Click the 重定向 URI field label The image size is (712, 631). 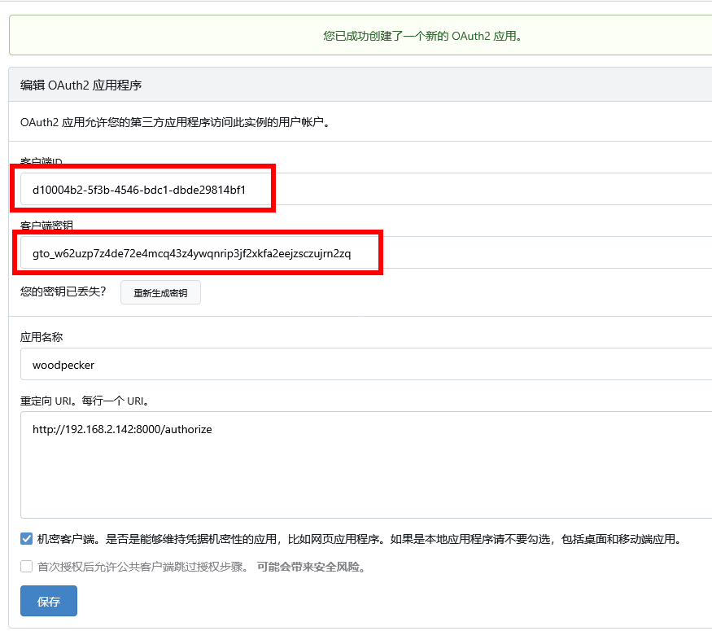point(85,401)
